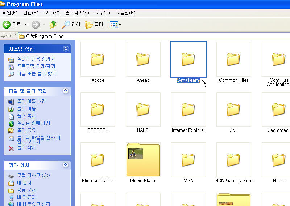Image resolution: width=290 pixels, height=206 pixels.
Task: Collapse the 시스템 작업 panel
Action: pyautogui.click(x=66, y=49)
